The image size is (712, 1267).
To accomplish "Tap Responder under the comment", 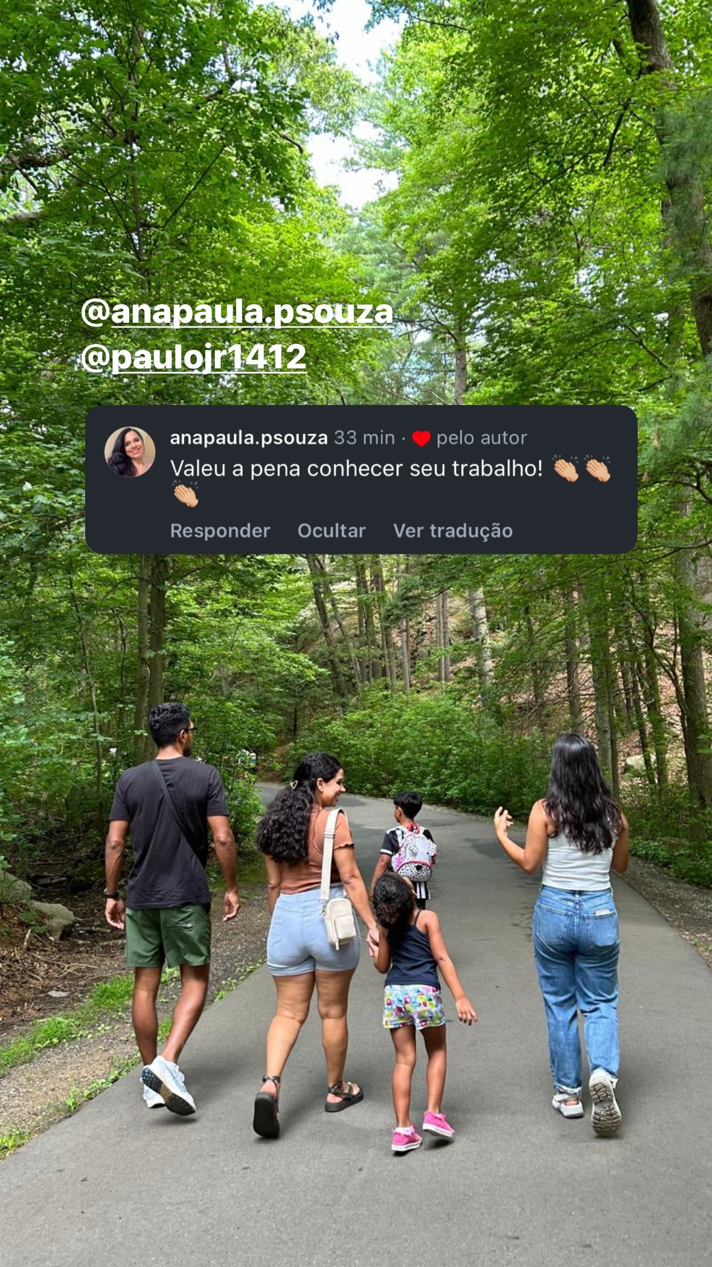I will (x=220, y=531).
